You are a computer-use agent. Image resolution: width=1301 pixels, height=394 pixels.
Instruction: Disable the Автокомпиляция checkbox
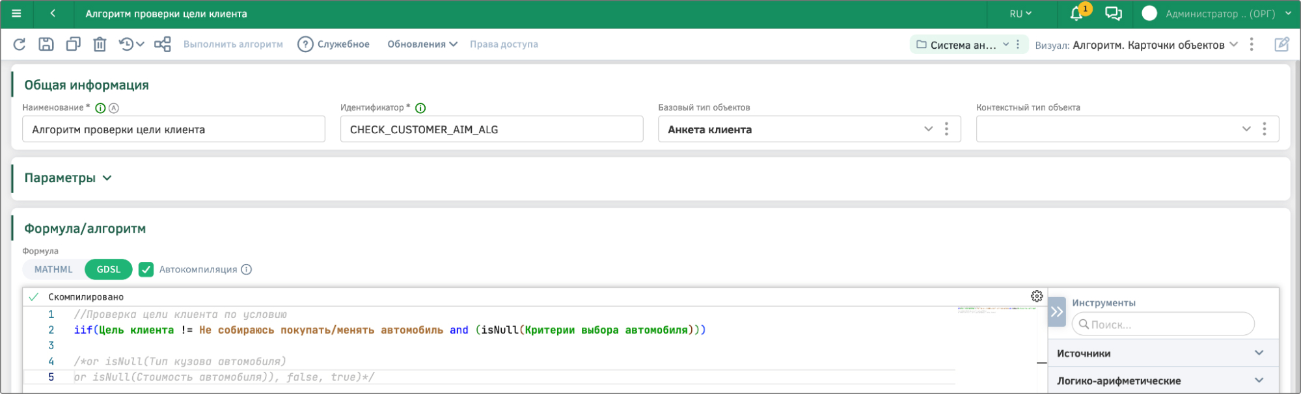click(146, 269)
